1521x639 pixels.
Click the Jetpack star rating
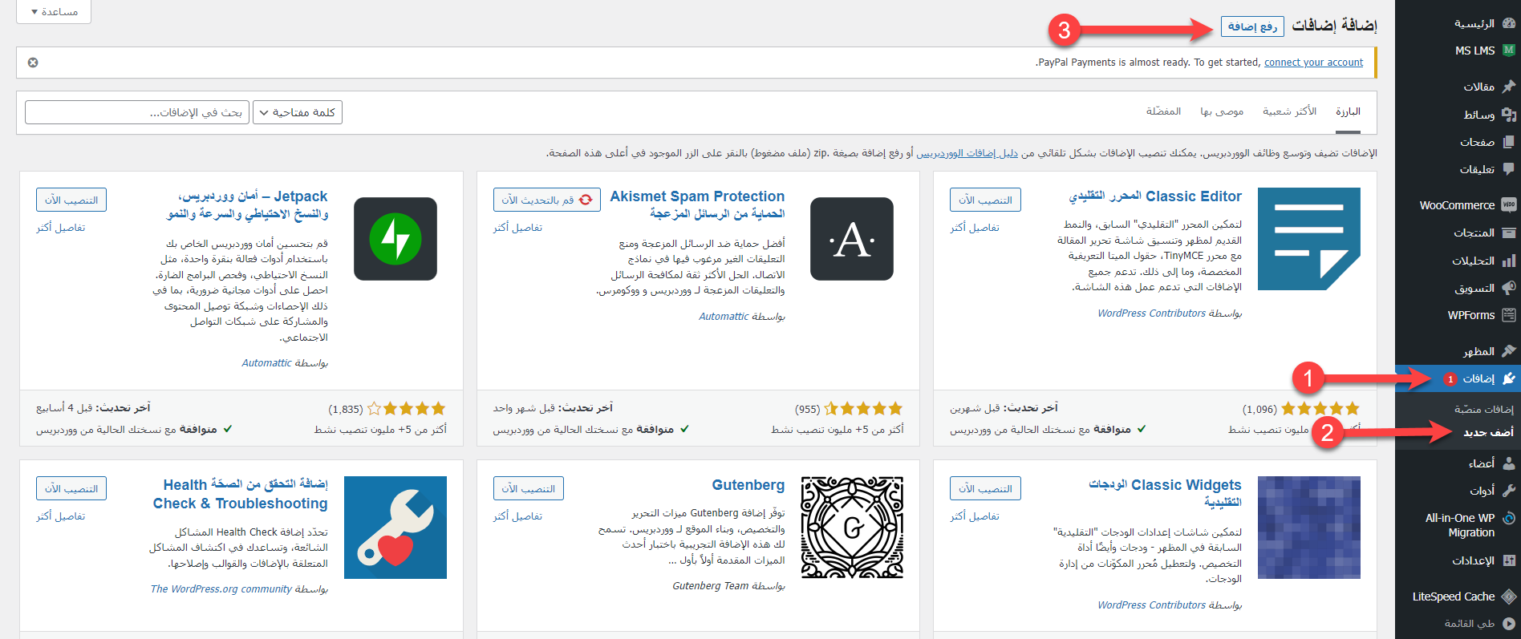(407, 409)
